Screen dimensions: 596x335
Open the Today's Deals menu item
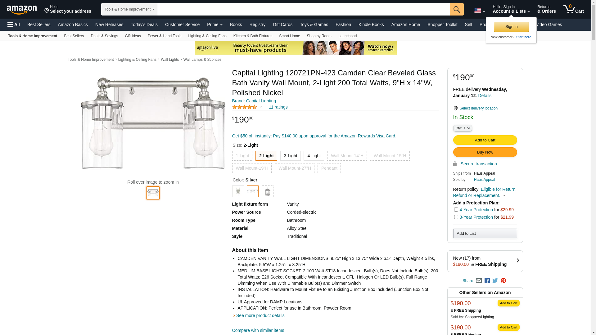[x=144, y=25]
